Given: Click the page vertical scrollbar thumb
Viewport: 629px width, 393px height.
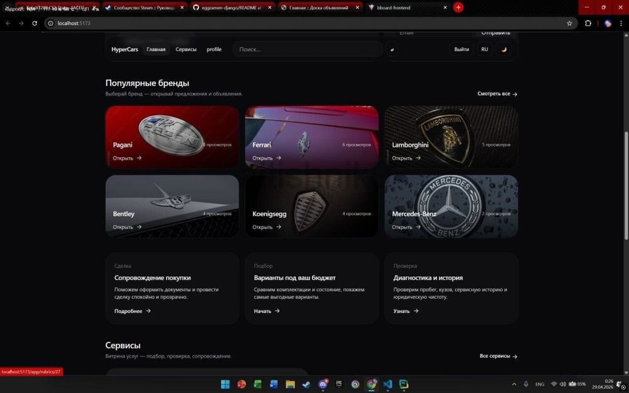Looking at the screenshot, I should tap(626, 186).
